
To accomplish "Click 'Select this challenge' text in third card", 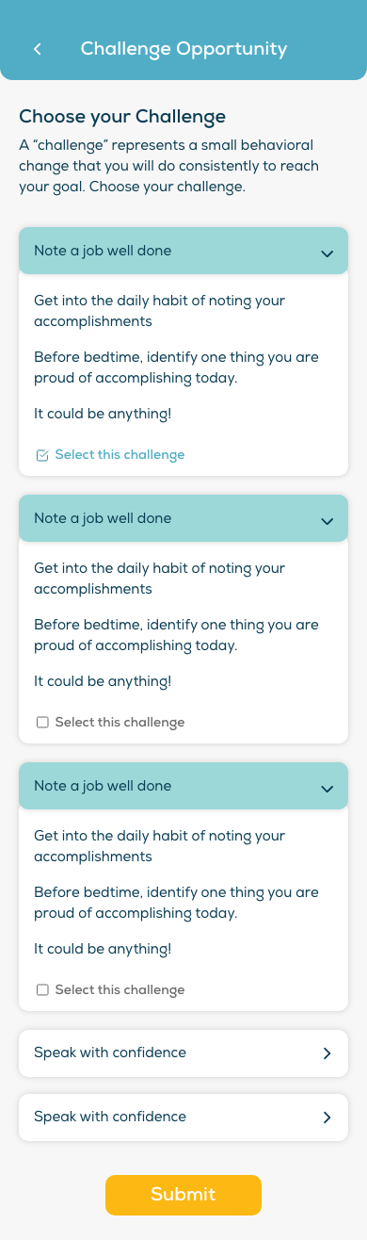I will tap(120, 990).
